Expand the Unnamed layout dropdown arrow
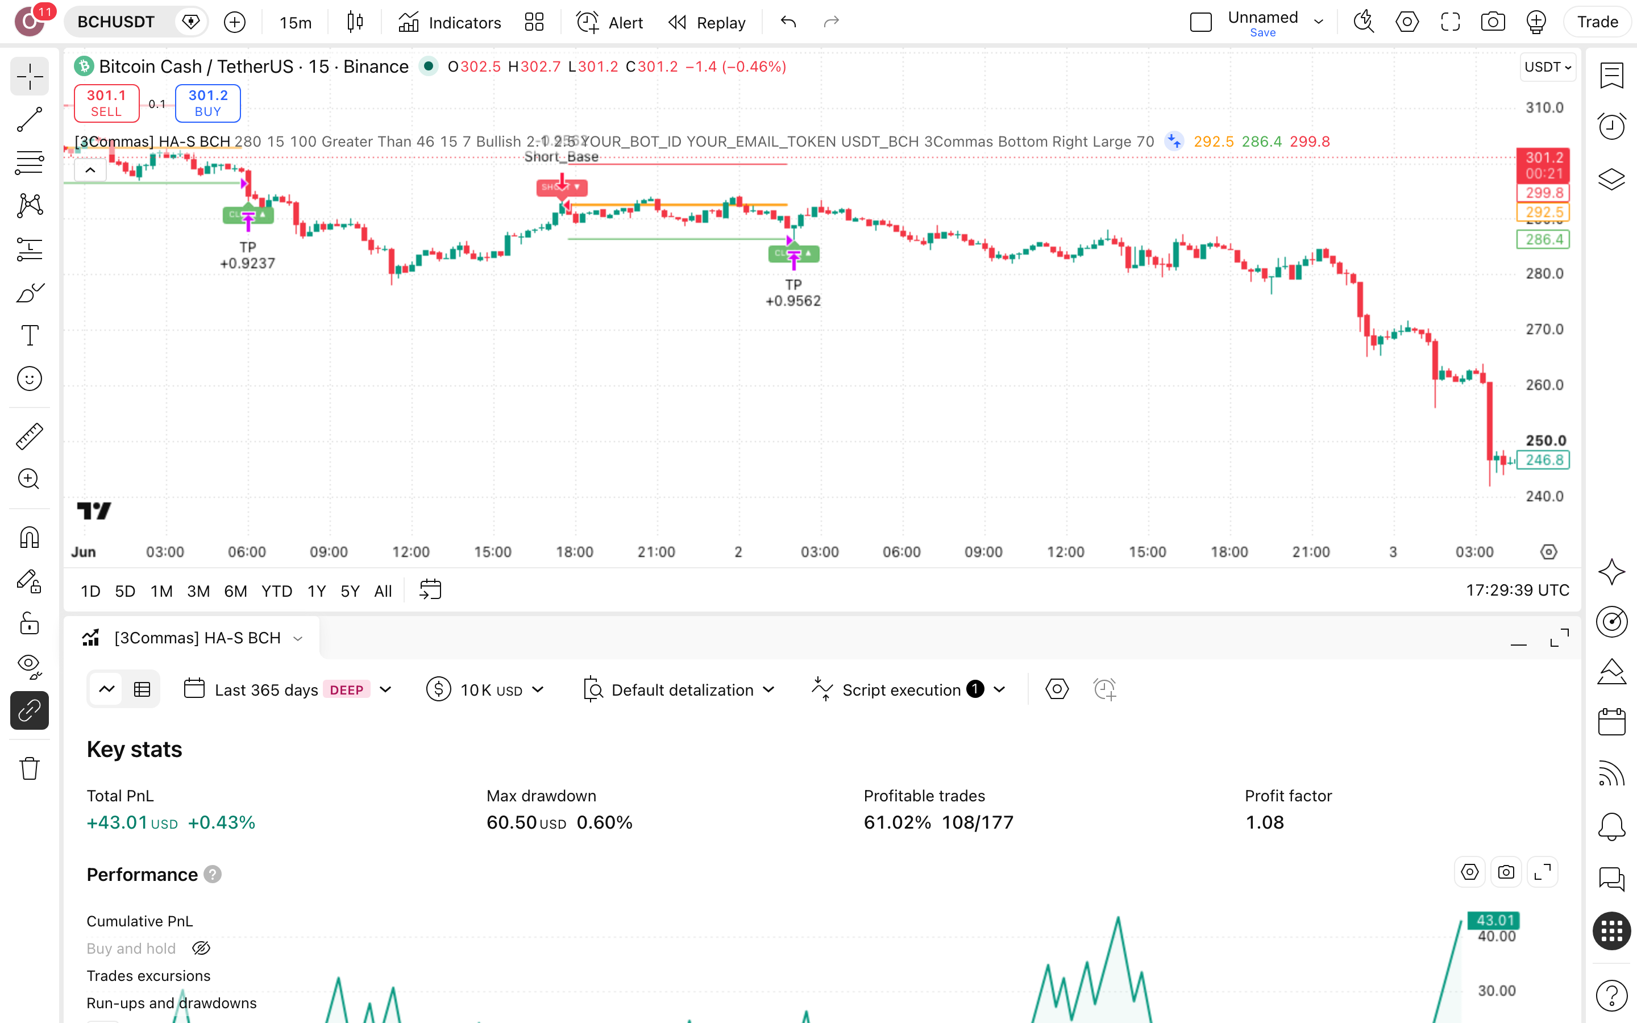The height and width of the screenshot is (1023, 1637). 1318,22
